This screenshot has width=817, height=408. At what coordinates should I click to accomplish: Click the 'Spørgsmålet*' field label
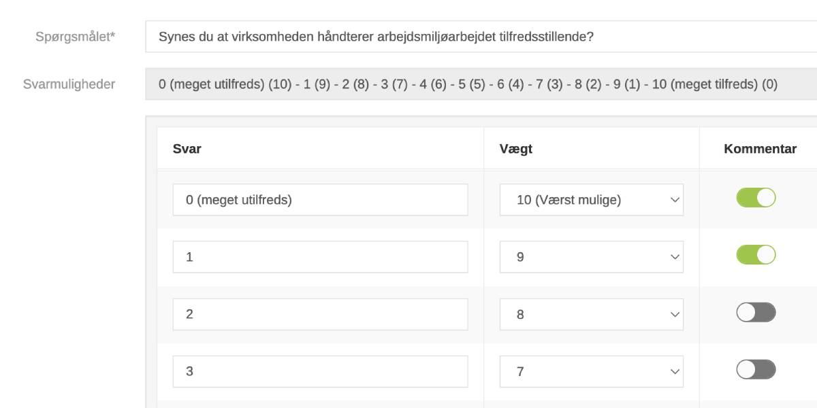(x=76, y=37)
